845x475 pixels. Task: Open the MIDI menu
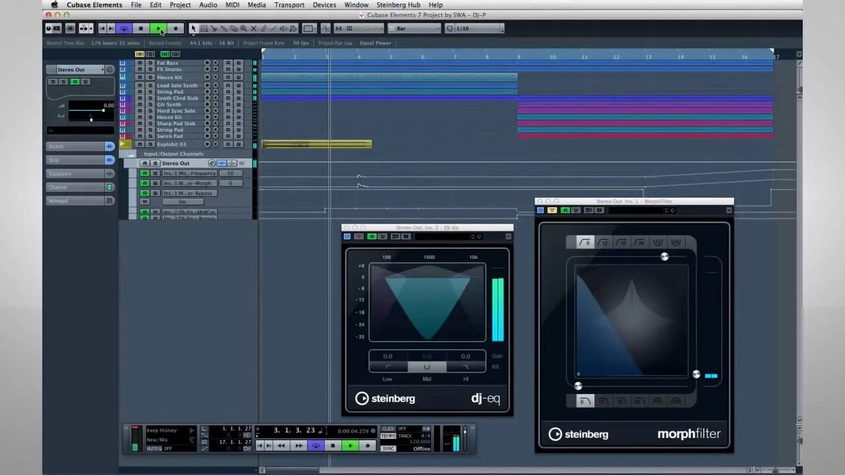(232, 5)
